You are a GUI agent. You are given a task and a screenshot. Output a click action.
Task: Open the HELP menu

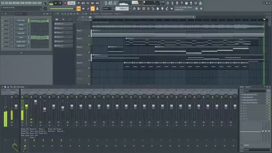pyautogui.click(x=40, y=3)
